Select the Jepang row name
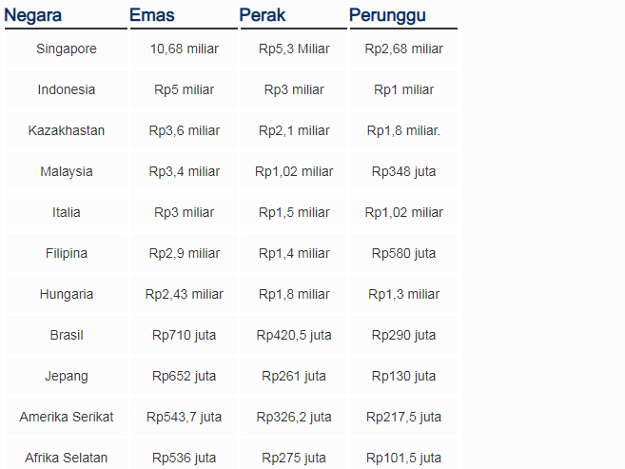Screen dimensions: 625x469 [67, 376]
